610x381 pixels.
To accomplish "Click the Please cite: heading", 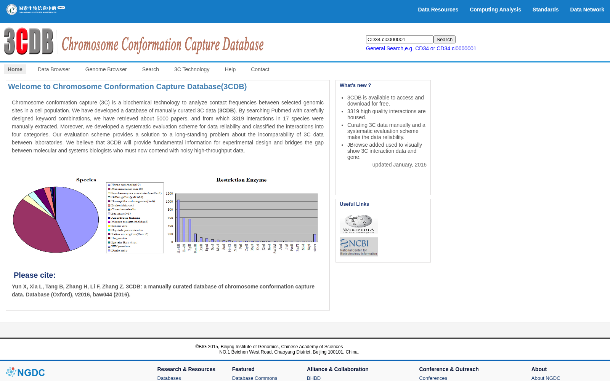I will click(x=35, y=275).
